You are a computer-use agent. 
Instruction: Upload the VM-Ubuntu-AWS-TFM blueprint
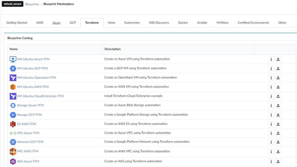click(x=278, y=87)
